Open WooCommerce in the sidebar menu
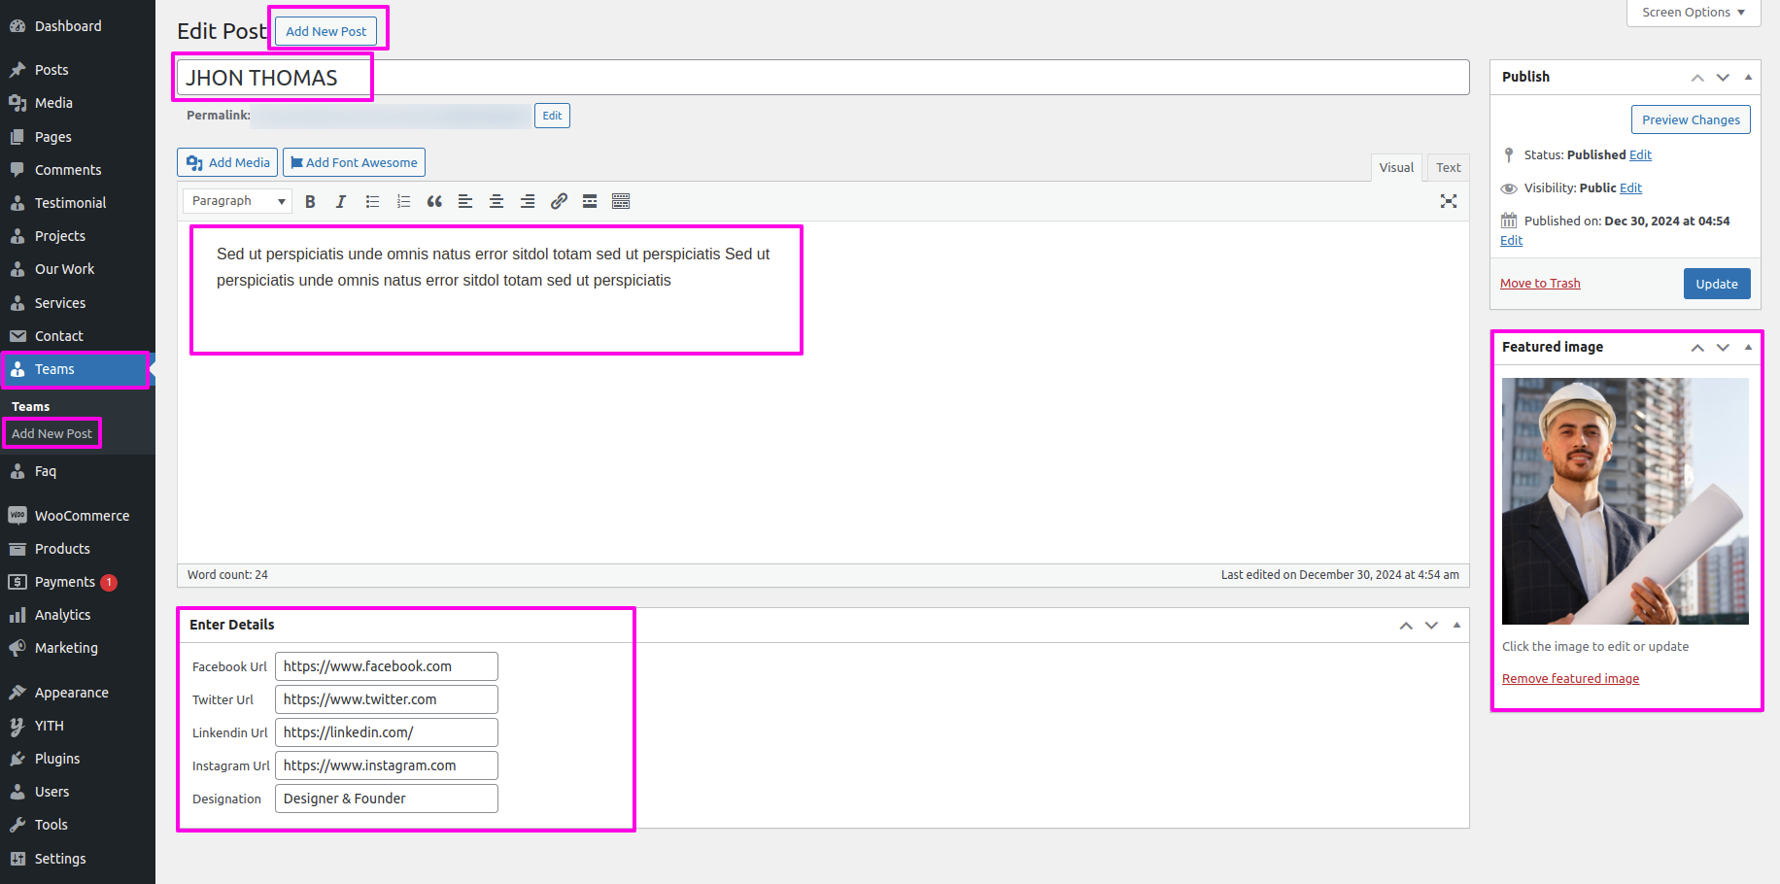Screen dimensions: 1780x884 click(x=82, y=516)
